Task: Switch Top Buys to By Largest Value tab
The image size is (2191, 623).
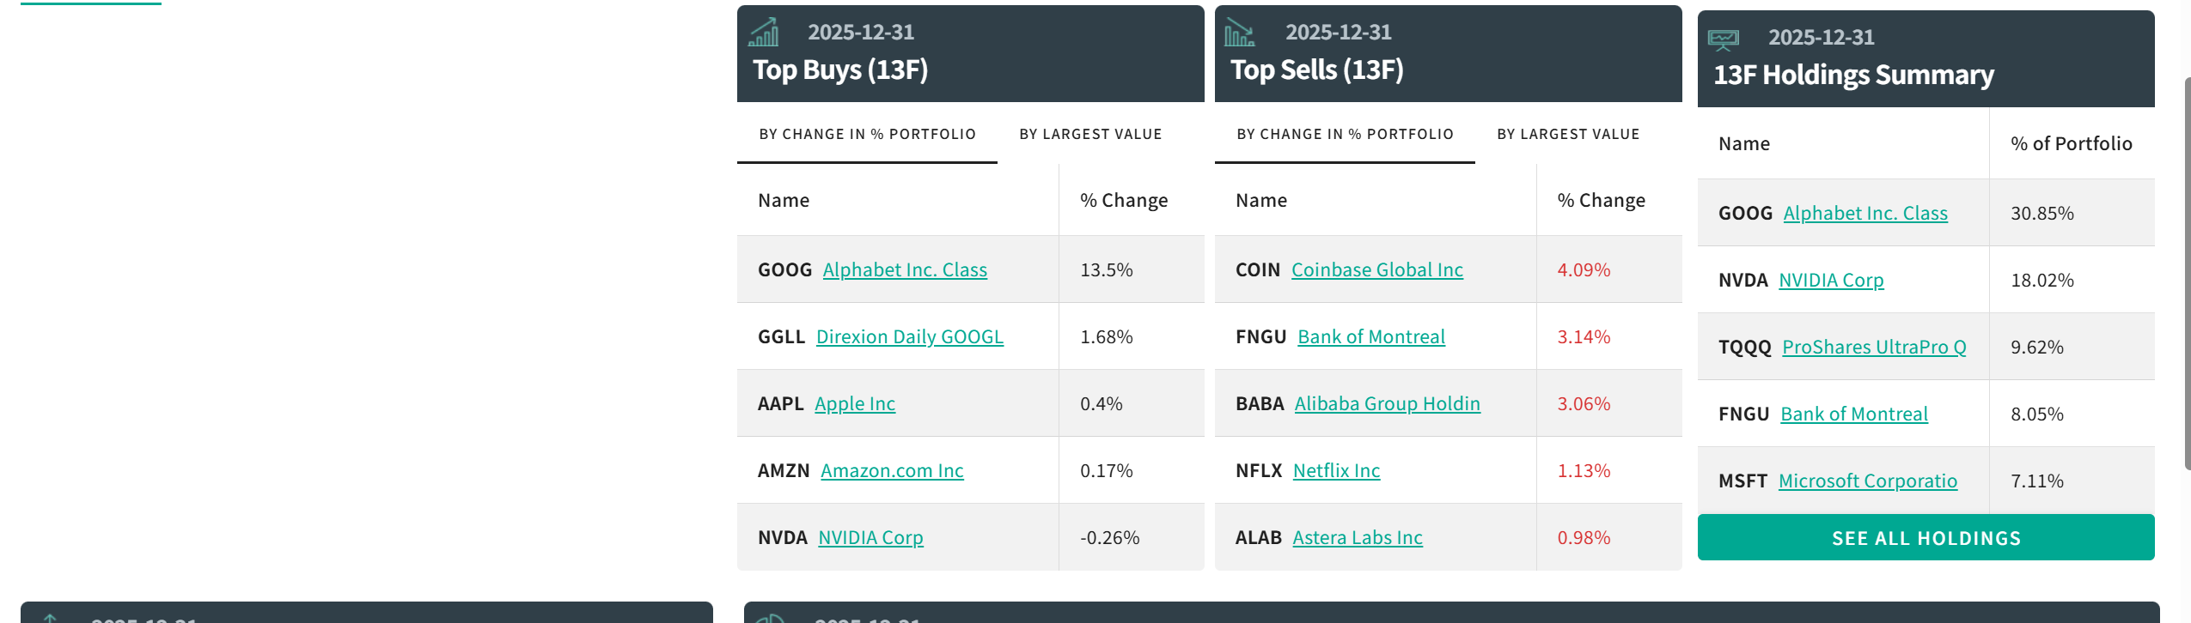Action: click(1090, 134)
